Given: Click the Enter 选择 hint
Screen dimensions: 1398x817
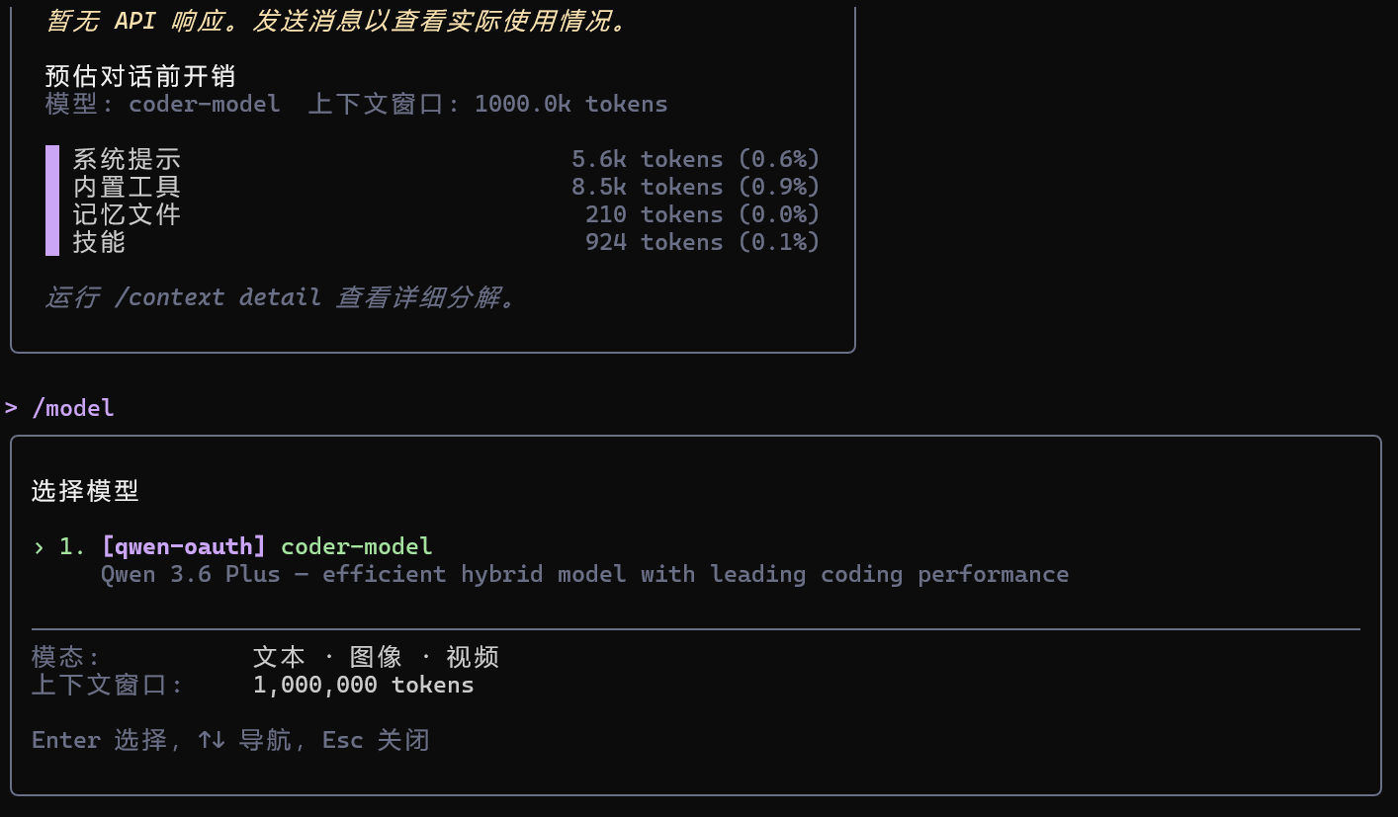Looking at the screenshot, I should pos(100,740).
